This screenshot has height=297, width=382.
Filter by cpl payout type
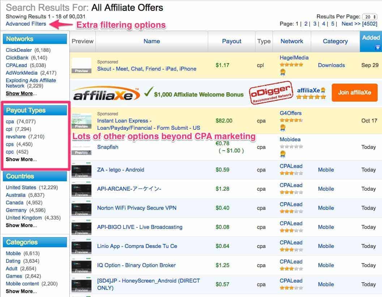[9, 129]
